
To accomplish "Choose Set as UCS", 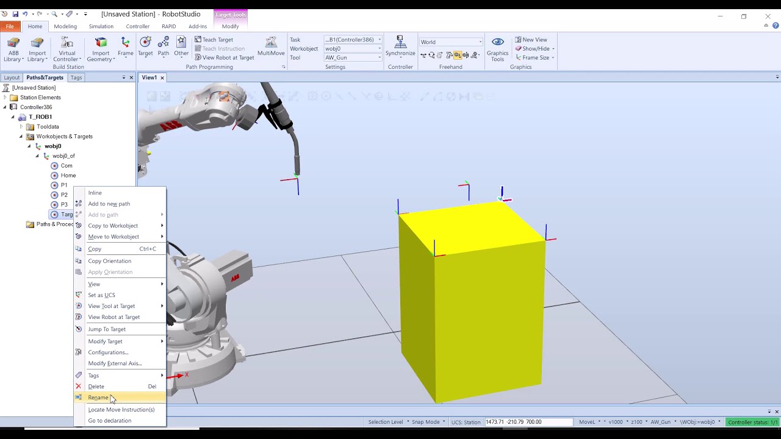I will (120, 295).
